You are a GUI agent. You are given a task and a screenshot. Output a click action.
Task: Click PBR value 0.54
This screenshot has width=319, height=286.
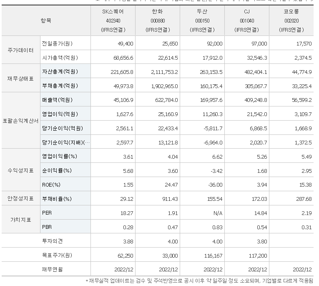[x=262, y=227]
